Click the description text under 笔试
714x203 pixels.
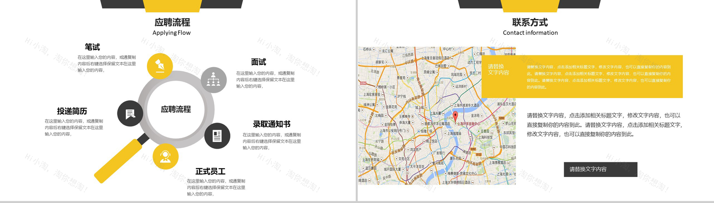[107, 64]
